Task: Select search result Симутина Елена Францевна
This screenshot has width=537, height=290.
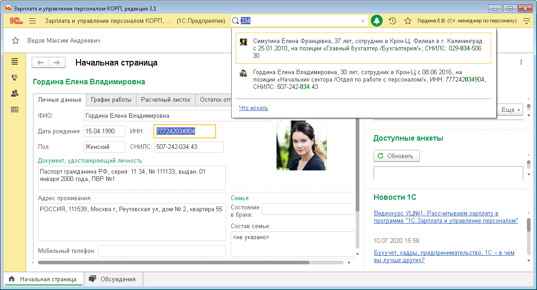Action: pyautogui.click(x=363, y=49)
